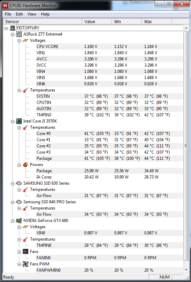Click the vertical scrollbar thumb
191x282 pixels.
(x=186, y=146)
